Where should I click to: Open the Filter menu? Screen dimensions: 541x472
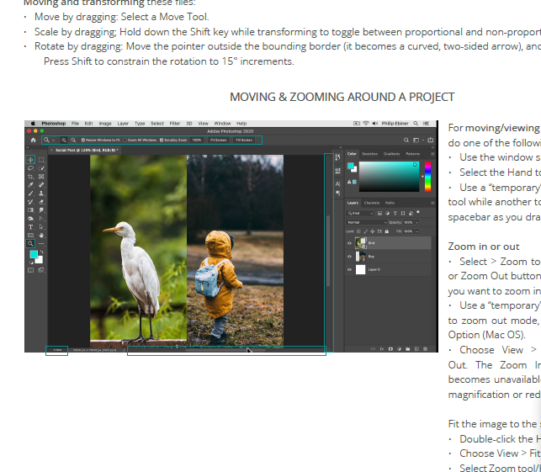tap(175, 124)
